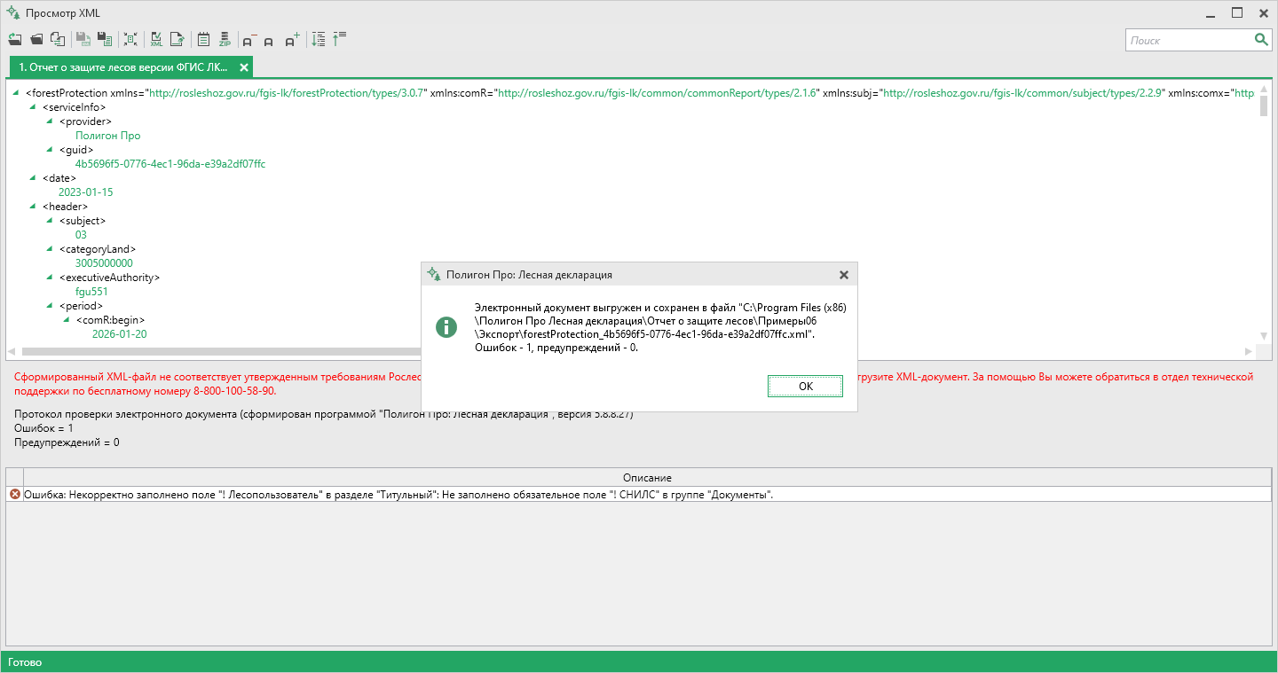Image resolution: width=1278 pixels, height=673 pixels.
Task: Collapse the guid node
Action: tap(50, 149)
